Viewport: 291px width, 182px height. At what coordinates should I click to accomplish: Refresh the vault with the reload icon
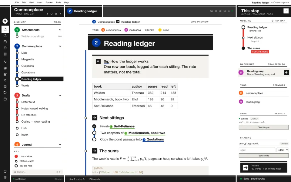52,14
